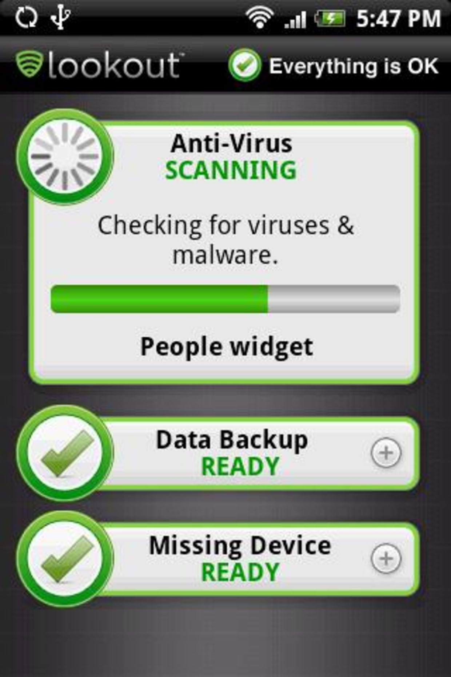Tap the "Everything is OK" status text

click(x=354, y=66)
